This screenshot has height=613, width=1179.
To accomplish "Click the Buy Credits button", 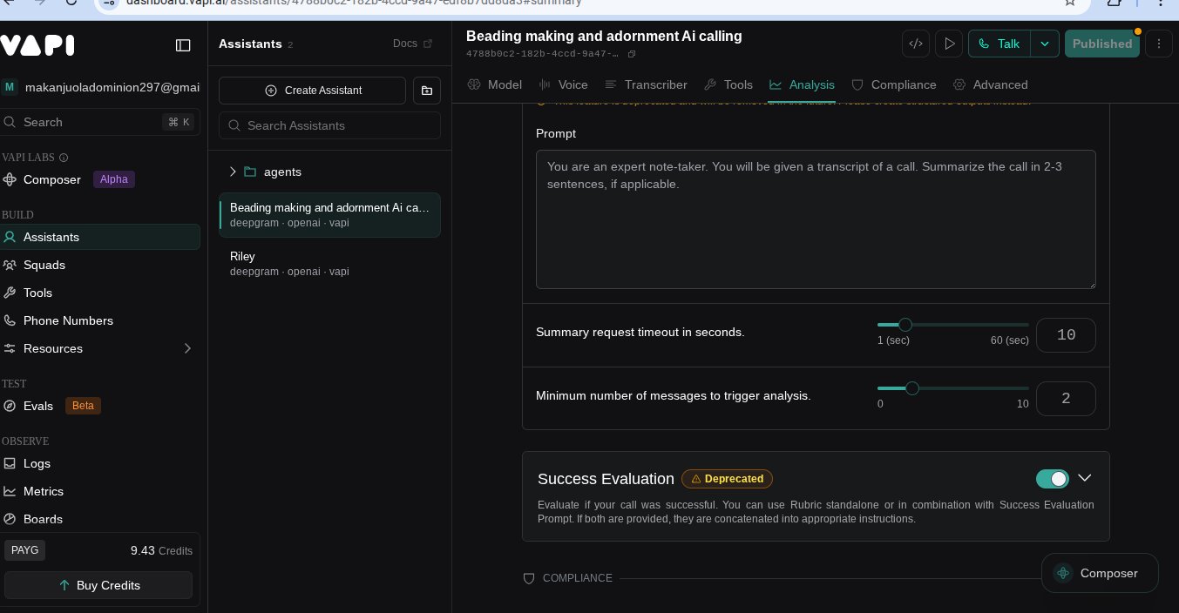I will tap(98, 585).
